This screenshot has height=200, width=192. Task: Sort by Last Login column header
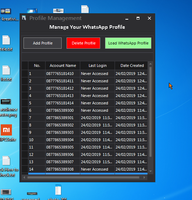click(x=97, y=65)
